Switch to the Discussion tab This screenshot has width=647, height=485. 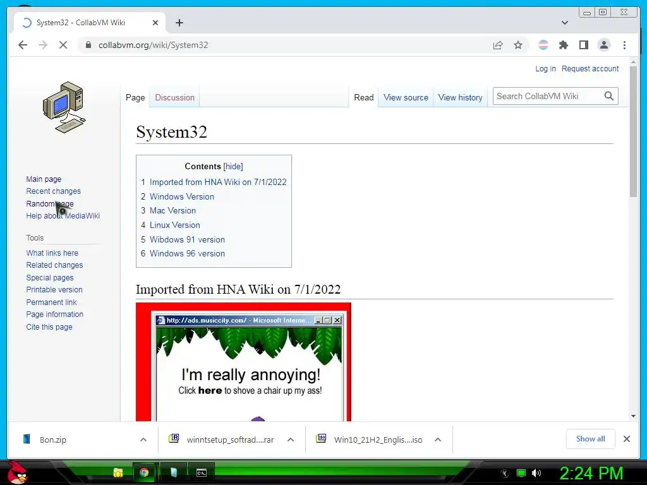coord(174,97)
